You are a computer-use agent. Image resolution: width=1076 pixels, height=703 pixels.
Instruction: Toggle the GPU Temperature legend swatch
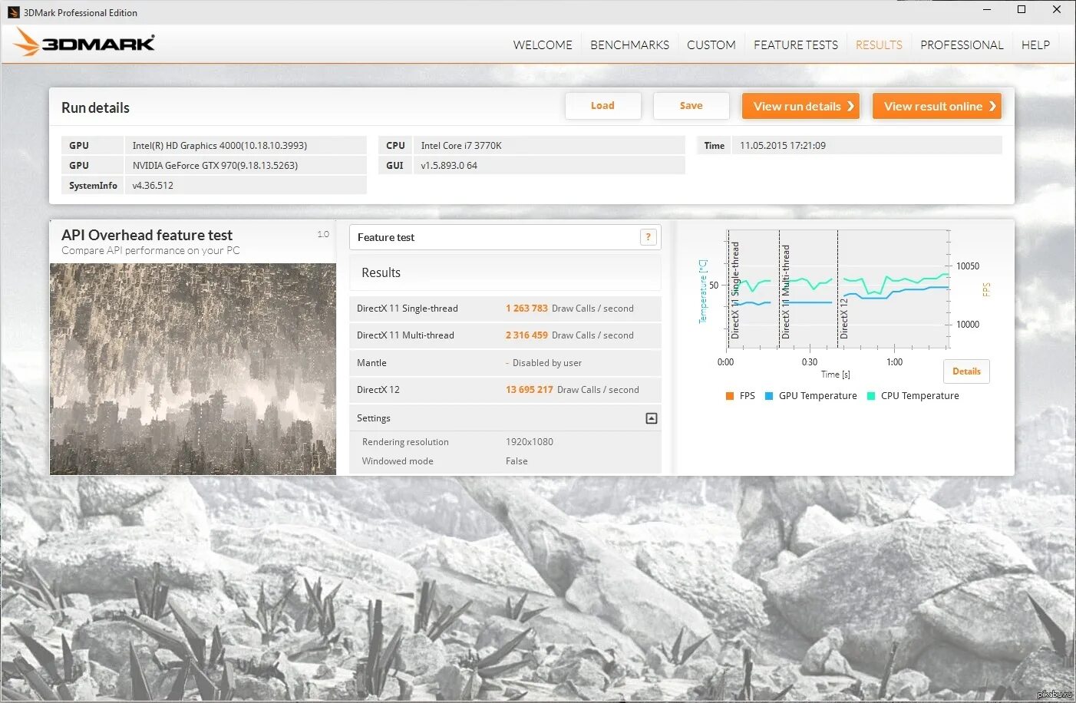coord(769,396)
